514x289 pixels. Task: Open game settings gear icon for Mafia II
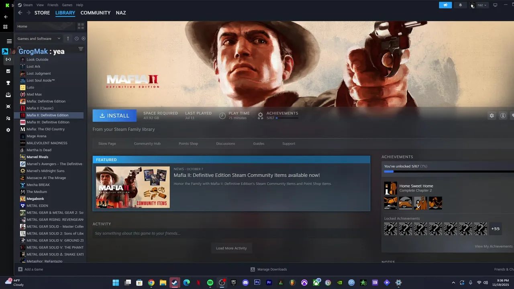tap(492, 116)
